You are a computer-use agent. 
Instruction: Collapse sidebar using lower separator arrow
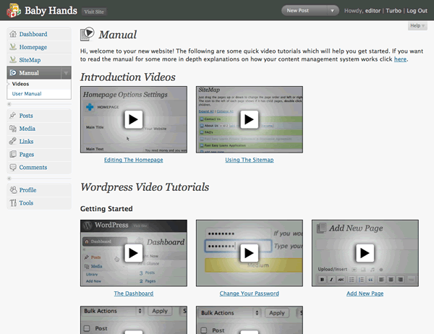tap(9, 179)
